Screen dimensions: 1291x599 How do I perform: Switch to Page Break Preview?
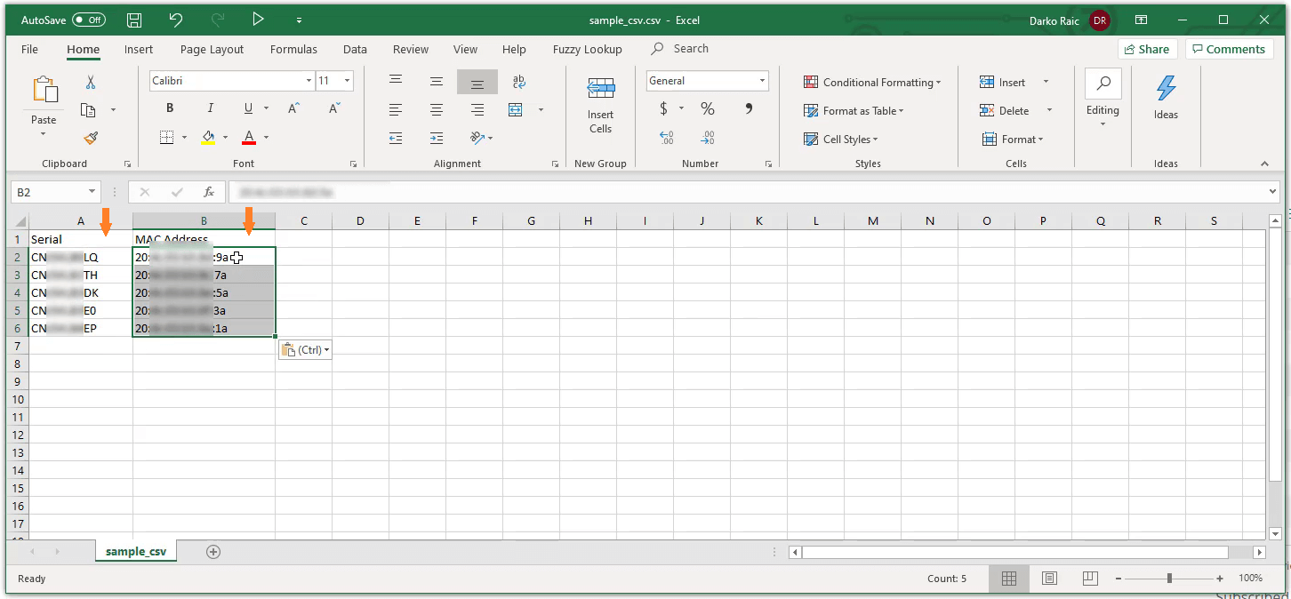[x=1091, y=579]
